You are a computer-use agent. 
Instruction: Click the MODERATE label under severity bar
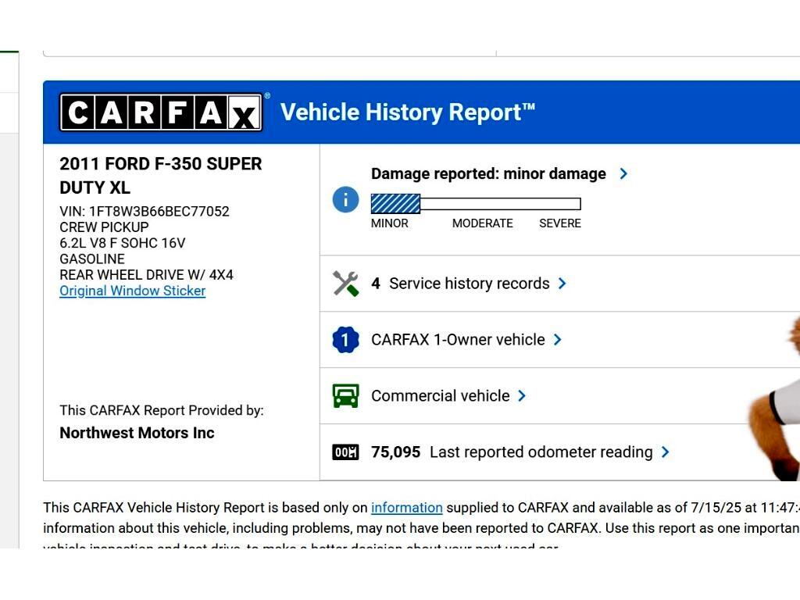tap(482, 223)
